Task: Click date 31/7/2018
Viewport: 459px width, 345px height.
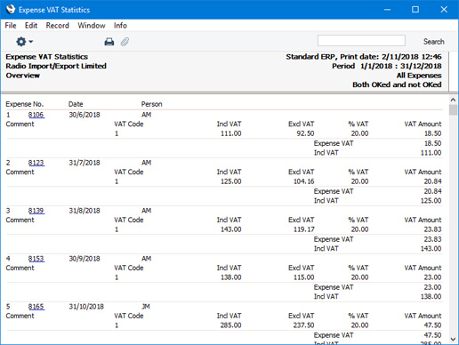Action: [85, 163]
